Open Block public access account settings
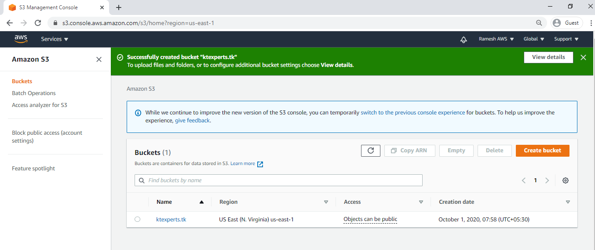595x250 pixels. (47, 137)
